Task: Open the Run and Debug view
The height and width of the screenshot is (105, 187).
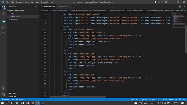Action: pos(3,27)
